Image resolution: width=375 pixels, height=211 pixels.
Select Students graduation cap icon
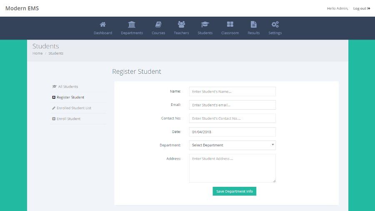(x=205, y=25)
